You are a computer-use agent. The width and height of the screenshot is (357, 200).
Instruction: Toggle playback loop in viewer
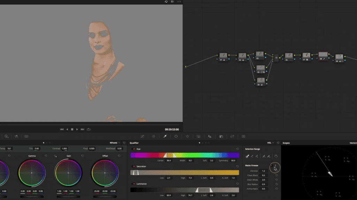click(89, 129)
